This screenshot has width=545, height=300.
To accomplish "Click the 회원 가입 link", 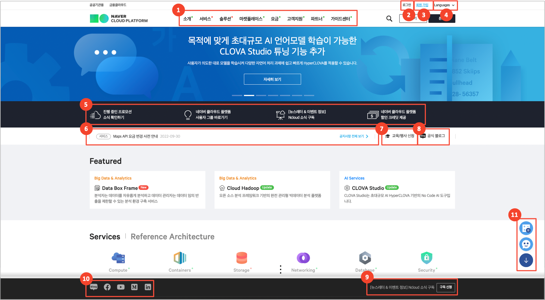I will pyautogui.click(x=422, y=5).
